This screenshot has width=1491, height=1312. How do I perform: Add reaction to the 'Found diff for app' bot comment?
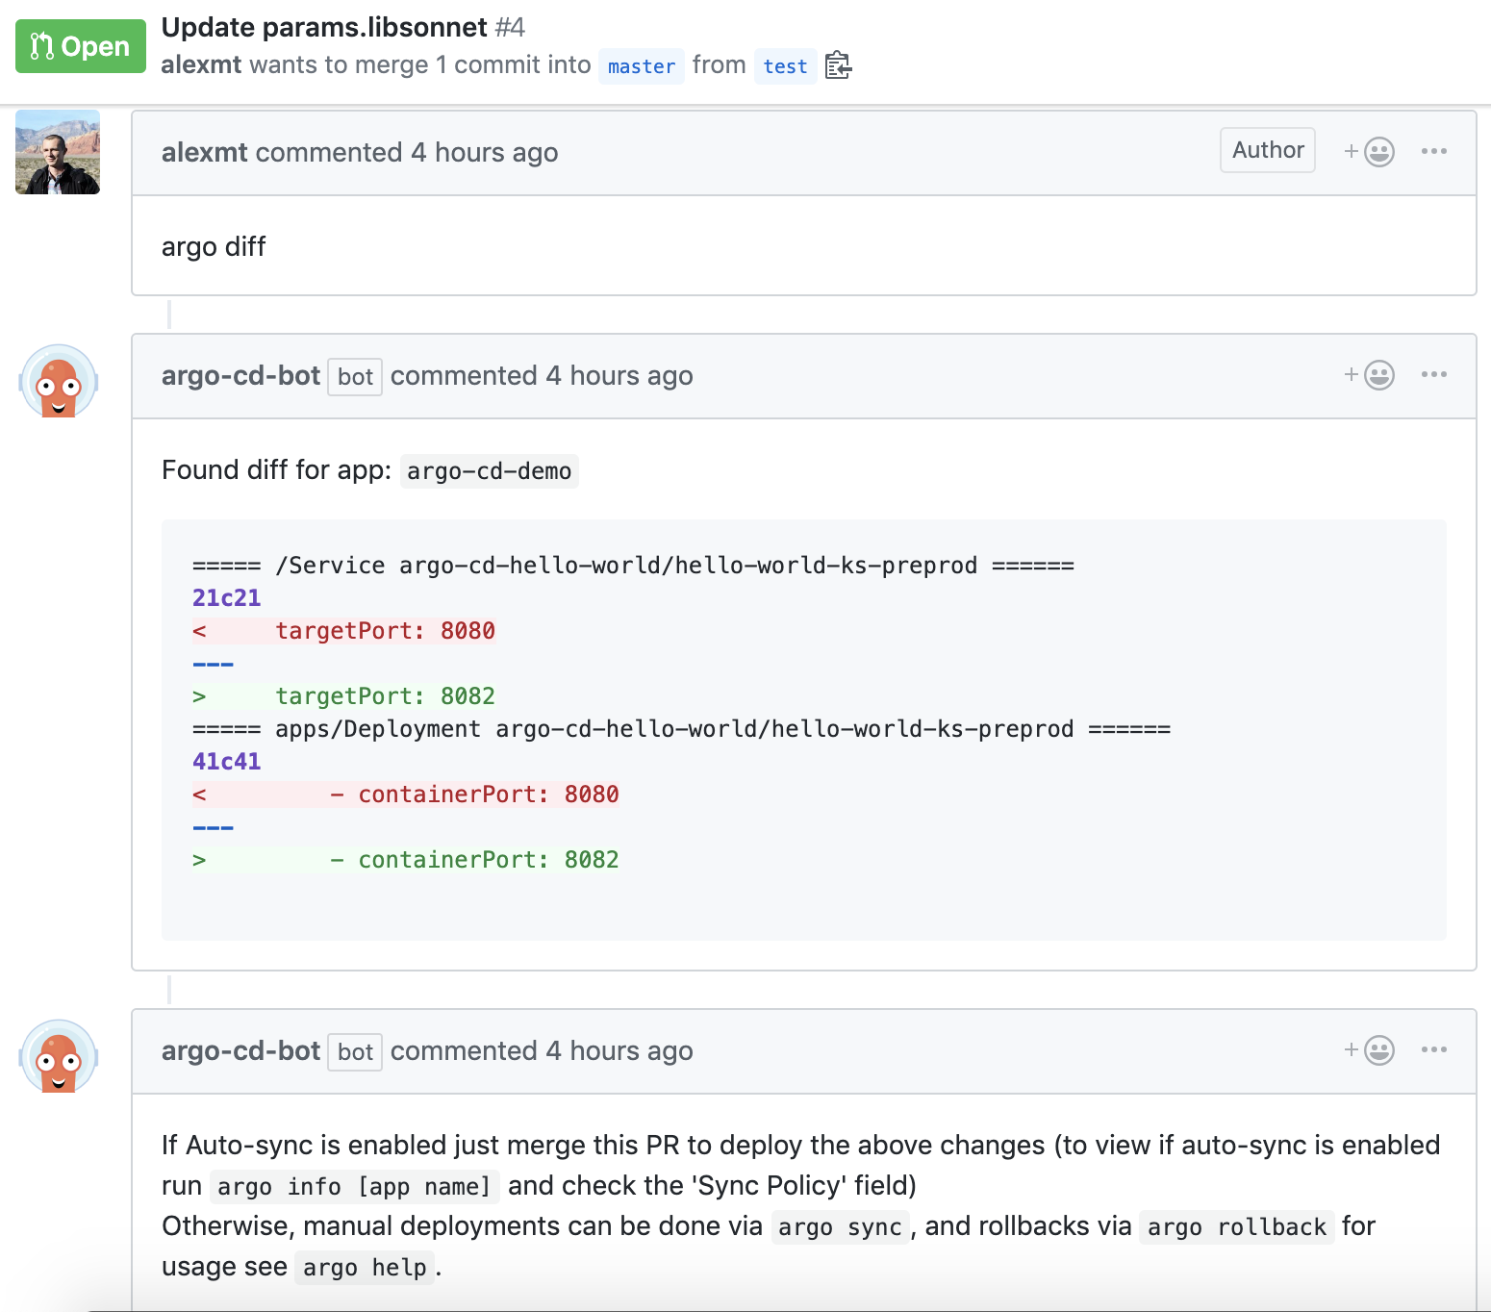tap(1369, 374)
